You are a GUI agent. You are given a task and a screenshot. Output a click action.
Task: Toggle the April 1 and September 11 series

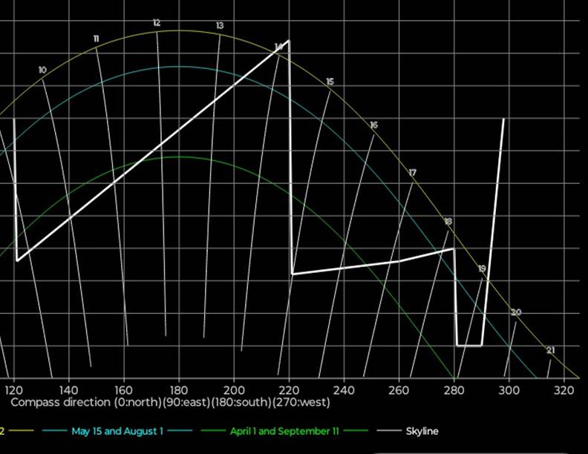tap(284, 431)
